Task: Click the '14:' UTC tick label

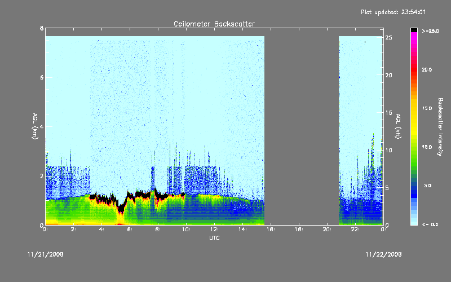Action: tap(243, 230)
